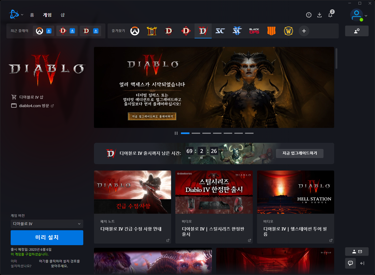Viewport: 375px width, 275px height.
Task: Open the friend settings person-gear button
Action: pyautogui.click(x=357, y=31)
